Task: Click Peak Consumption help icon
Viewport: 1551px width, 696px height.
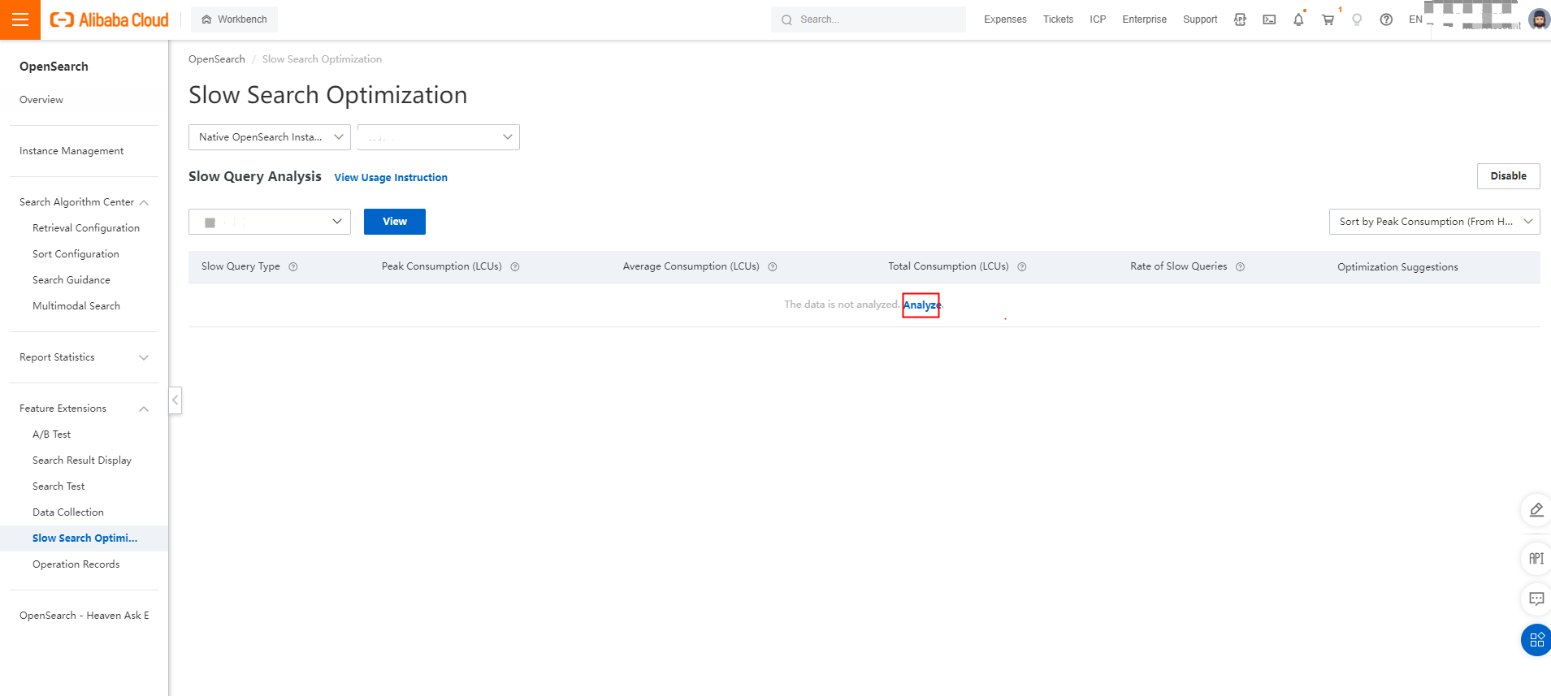Action: (x=515, y=267)
